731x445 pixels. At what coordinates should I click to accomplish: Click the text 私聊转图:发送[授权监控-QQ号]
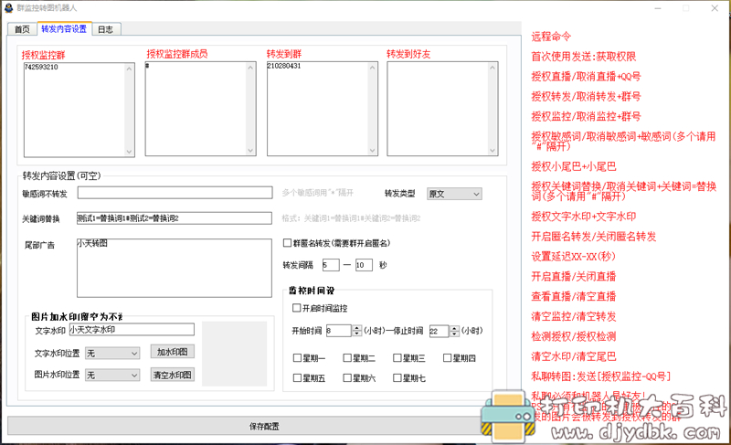601,376
